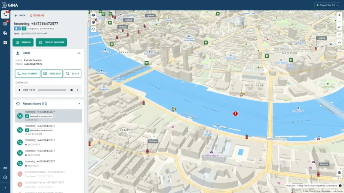344x193 pixels.
Task: Open map layers button at bottom right
Action: (x=339, y=172)
